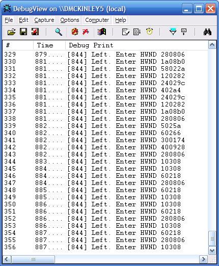The height and width of the screenshot is (266, 219).
Task: Click the Log to file icon
Action: 35,32
